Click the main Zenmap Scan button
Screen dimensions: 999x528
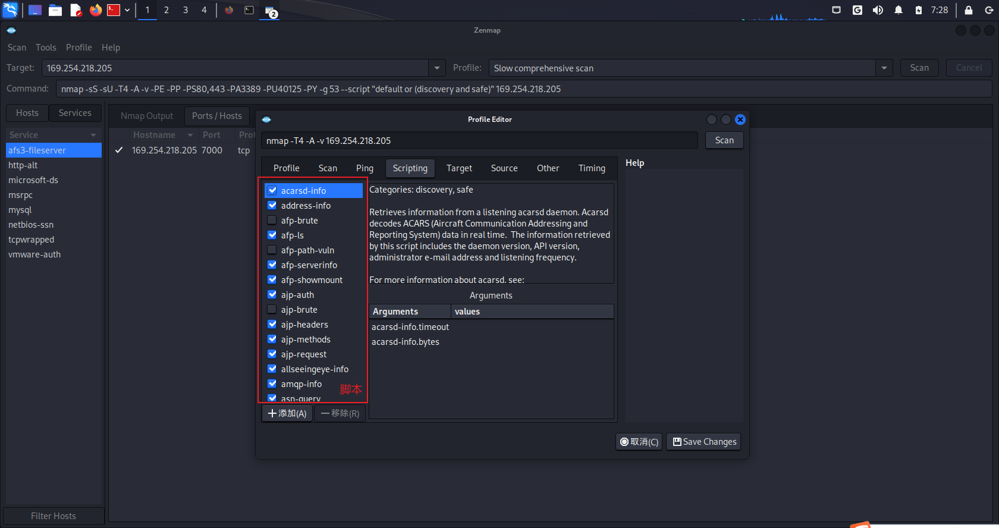pos(919,68)
